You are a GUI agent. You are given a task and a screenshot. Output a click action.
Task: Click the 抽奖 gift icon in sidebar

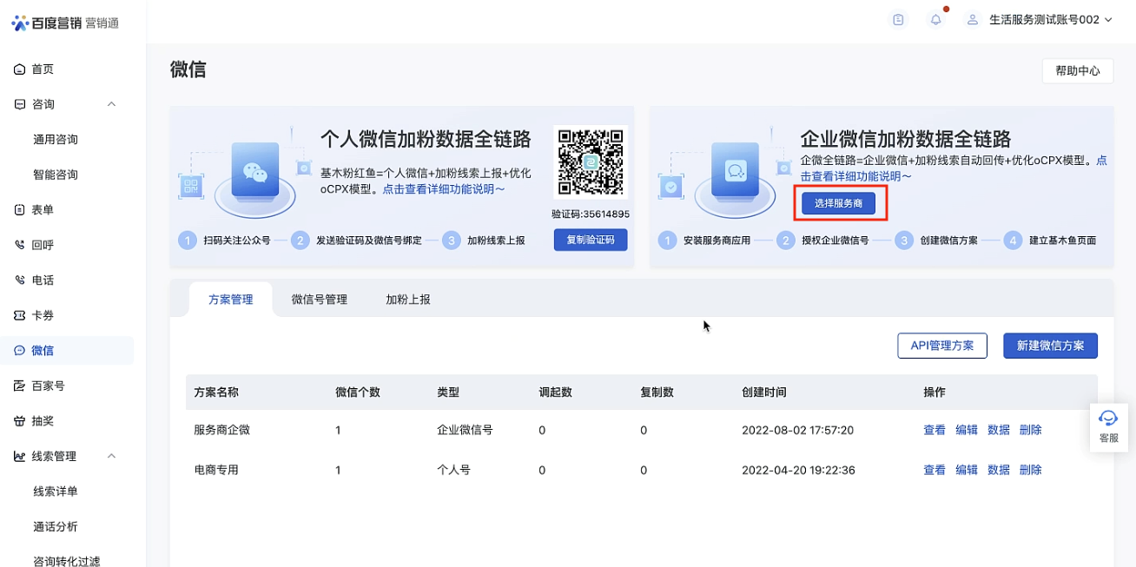tap(20, 421)
